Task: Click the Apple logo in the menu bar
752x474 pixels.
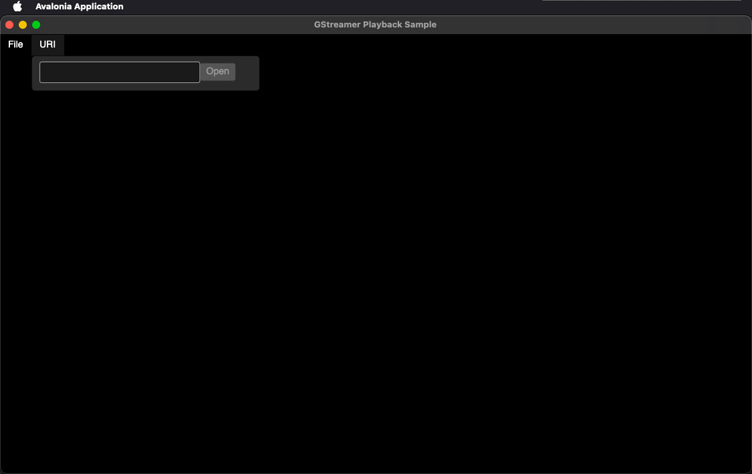Action: 17,7
